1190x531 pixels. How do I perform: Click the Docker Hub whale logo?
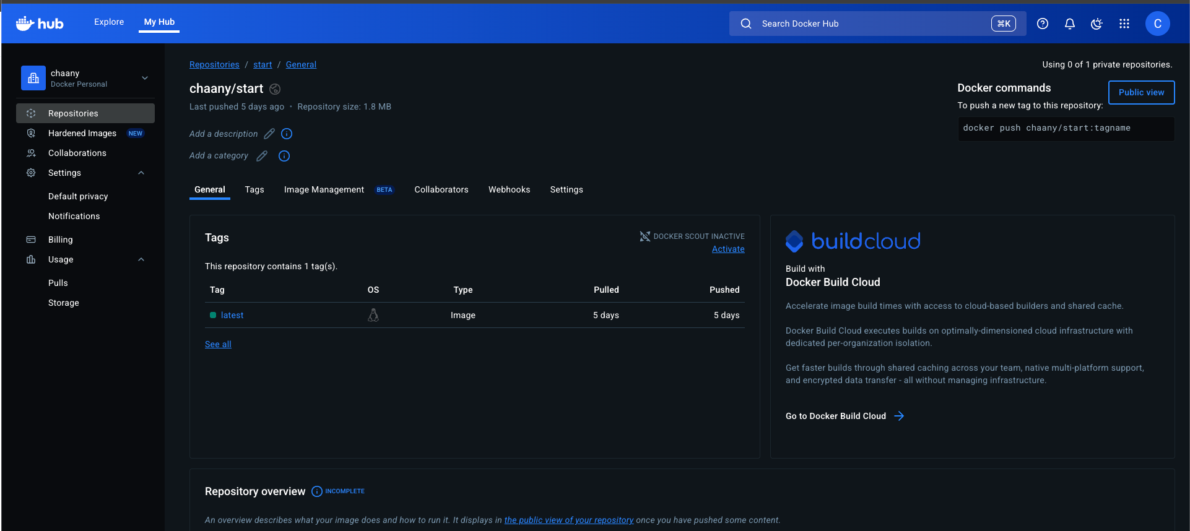pyautogui.click(x=40, y=24)
